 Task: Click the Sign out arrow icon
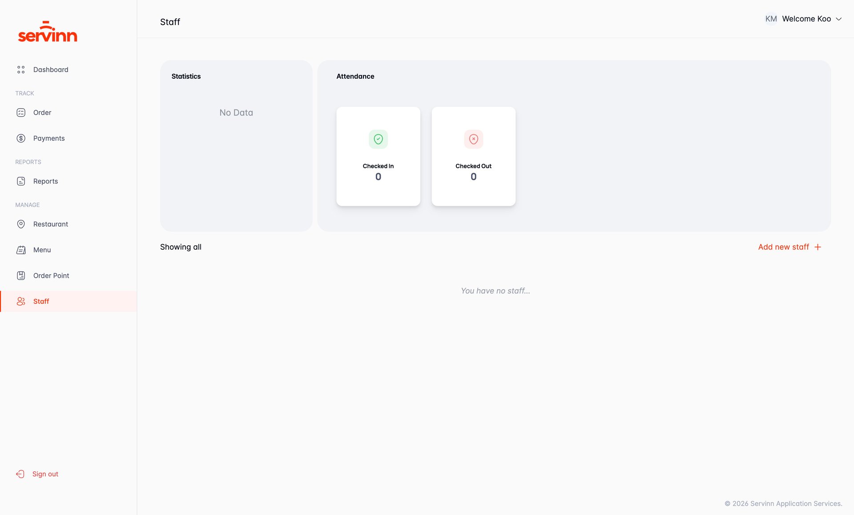tap(20, 474)
